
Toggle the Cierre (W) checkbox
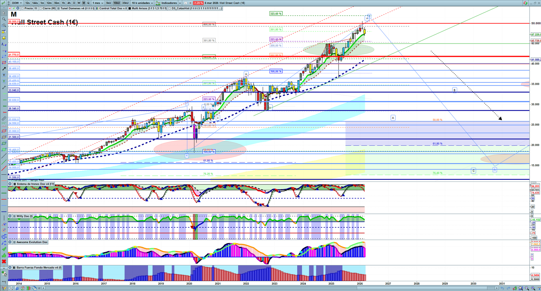pyautogui.click(x=41, y=8)
